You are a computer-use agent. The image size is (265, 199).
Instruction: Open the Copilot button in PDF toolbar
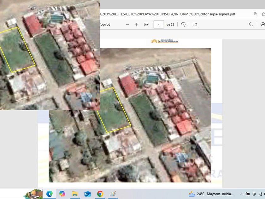coord(105,24)
